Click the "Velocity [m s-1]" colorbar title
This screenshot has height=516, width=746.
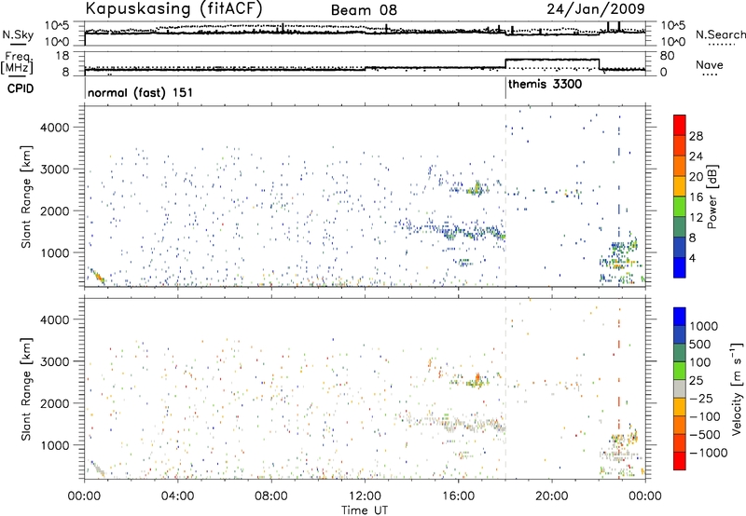(x=737, y=388)
